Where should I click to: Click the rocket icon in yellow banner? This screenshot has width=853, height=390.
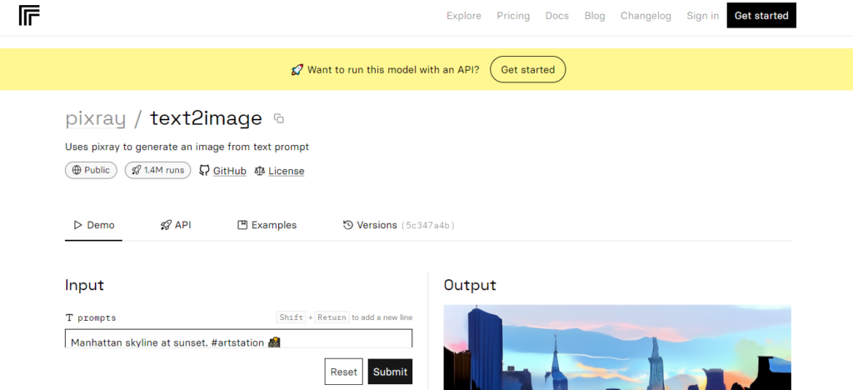[x=297, y=70]
